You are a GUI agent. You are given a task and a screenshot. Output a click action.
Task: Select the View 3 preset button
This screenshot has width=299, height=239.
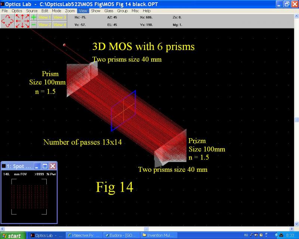pyautogui.click(x=59, y=17)
